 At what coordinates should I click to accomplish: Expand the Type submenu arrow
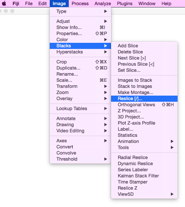[x=106, y=11]
